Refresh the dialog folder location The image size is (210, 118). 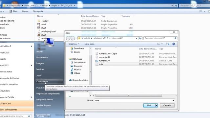point(140,38)
